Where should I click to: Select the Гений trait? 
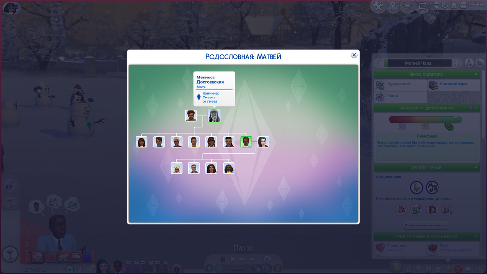(x=400, y=97)
